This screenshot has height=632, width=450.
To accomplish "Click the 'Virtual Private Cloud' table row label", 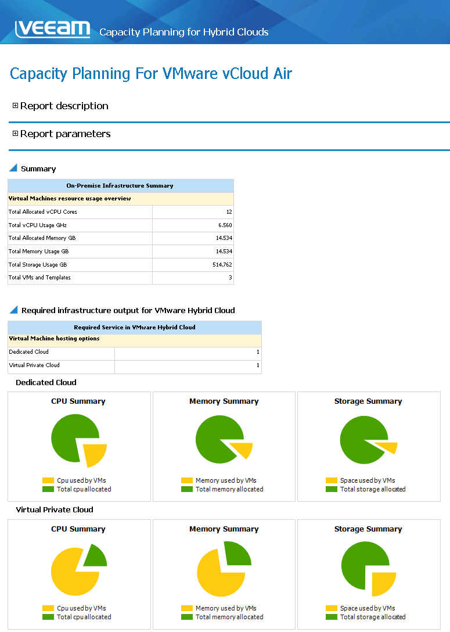I will click(x=34, y=365).
